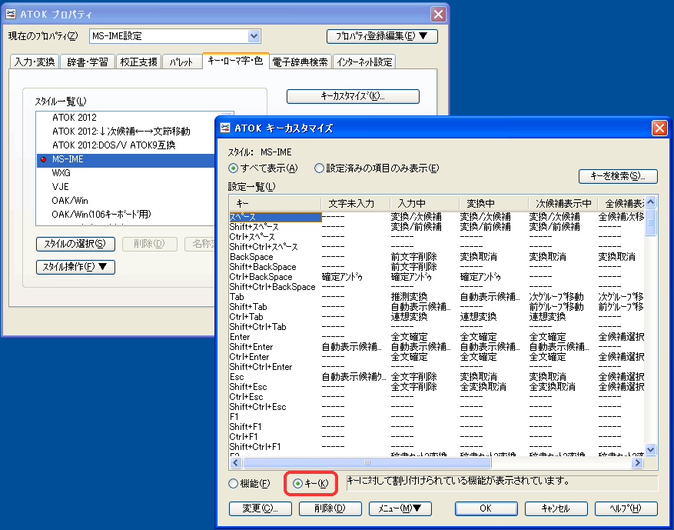Open スタイル操作 dropdown button
The width and height of the screenshot is (674, 530).
coord(75,267)
